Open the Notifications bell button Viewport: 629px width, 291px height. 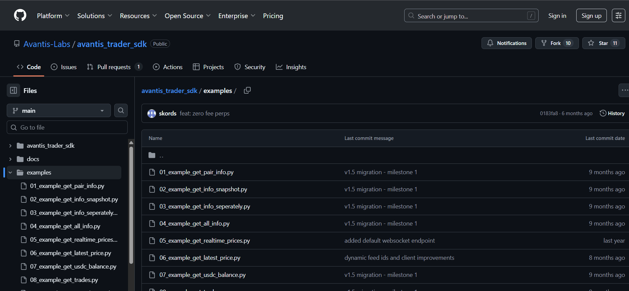pos(506,43)
